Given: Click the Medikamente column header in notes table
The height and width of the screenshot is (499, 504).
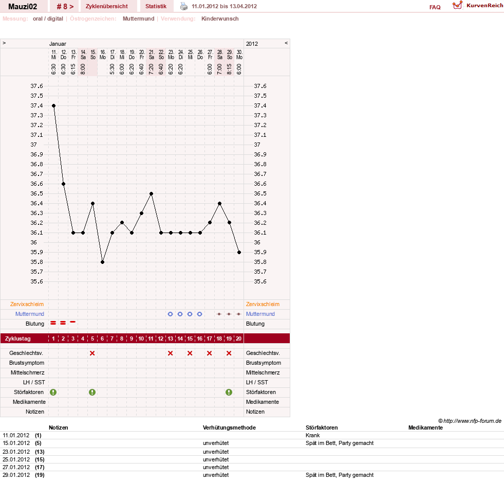Looking at the screenshot, I should (x=425, y=427).
